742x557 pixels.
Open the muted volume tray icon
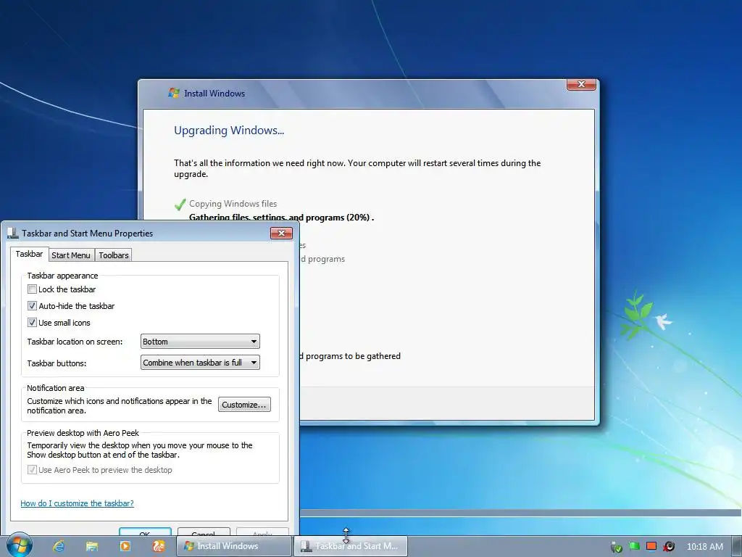669,547
